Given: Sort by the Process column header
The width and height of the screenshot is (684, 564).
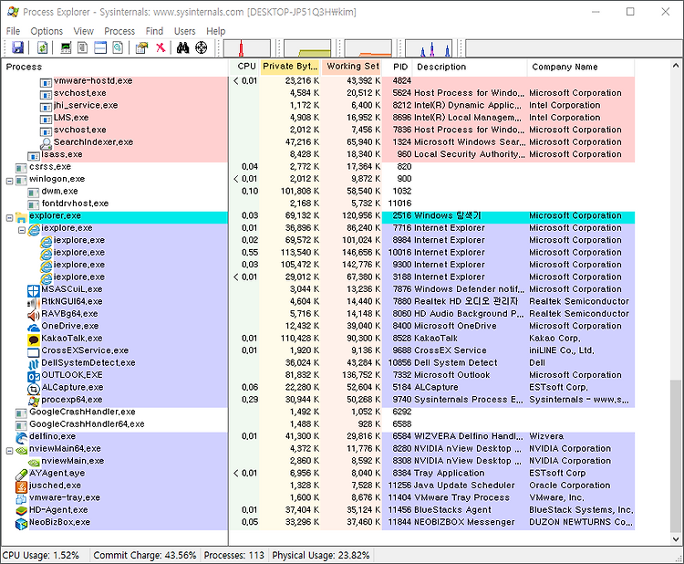Looking at the screenshot, I should point(115,67).
